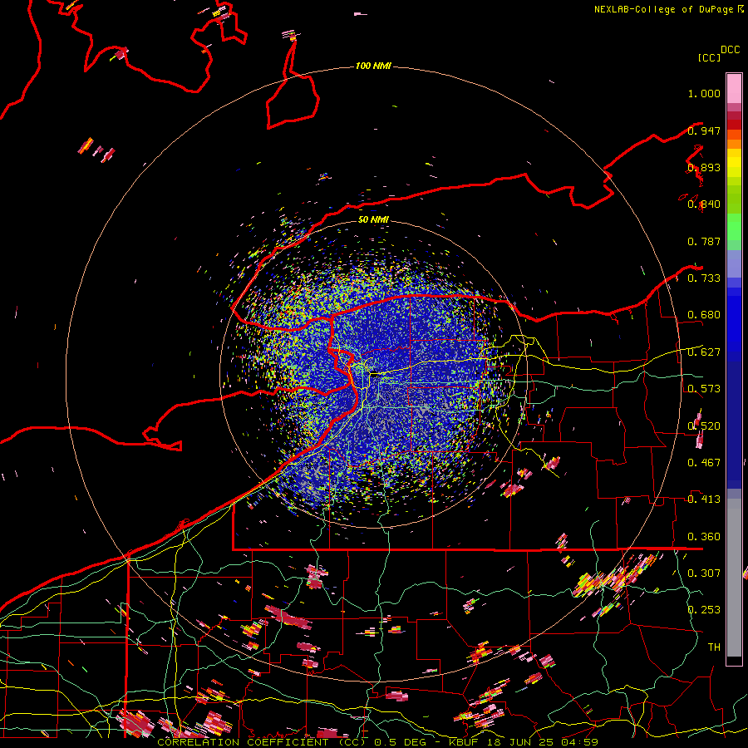Click the 0.680 scale value
The height and width of the screenshot is (748, 748).
[x=704, y=315]
